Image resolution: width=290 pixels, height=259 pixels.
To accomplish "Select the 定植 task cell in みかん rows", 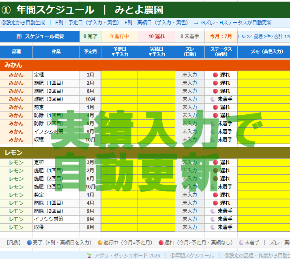I will coord(56,75).
